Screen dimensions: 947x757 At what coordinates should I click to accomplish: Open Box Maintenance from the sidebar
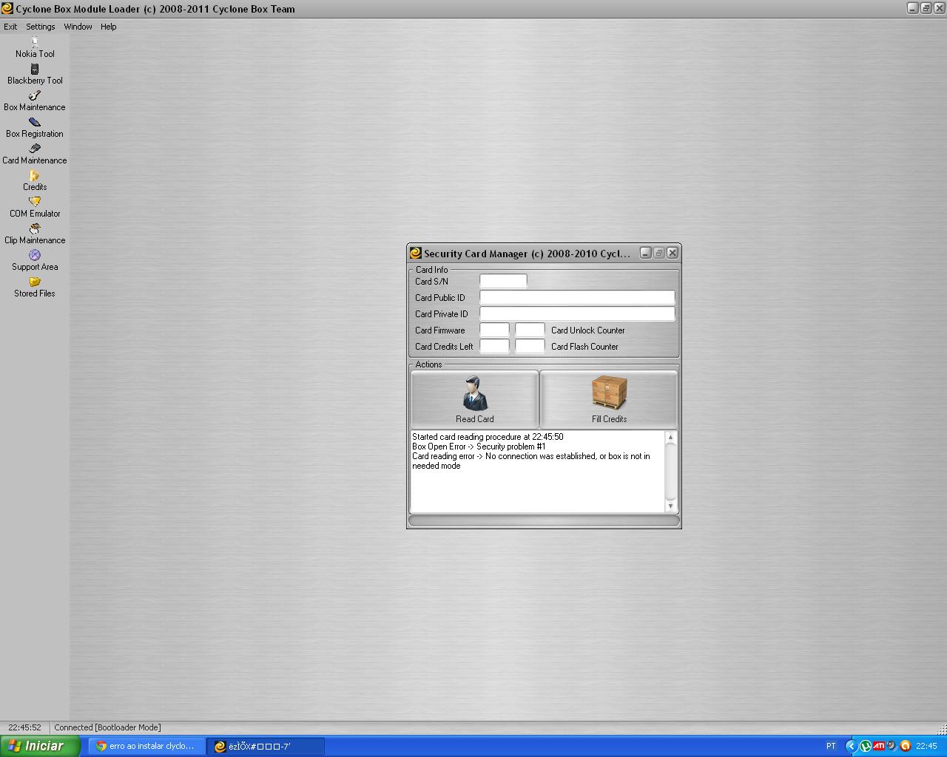point(35,101)
